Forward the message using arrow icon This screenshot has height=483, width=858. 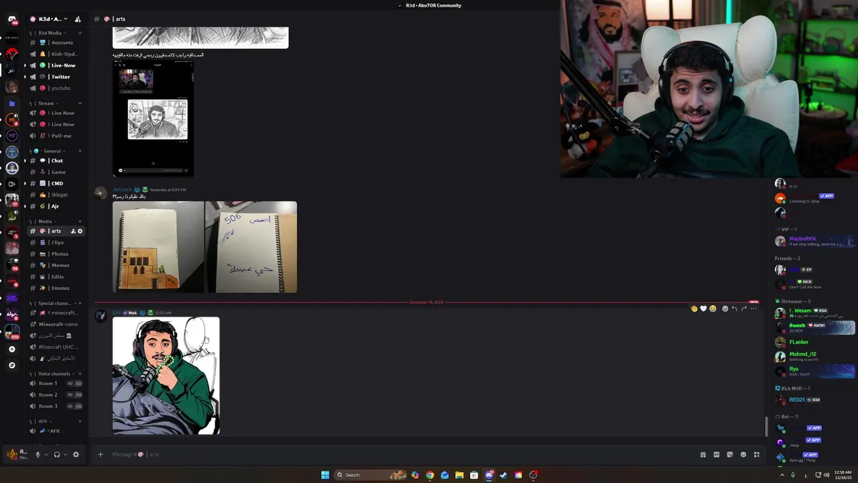[743, 309]
